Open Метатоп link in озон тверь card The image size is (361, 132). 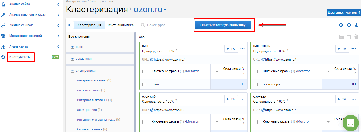point(304,71)
